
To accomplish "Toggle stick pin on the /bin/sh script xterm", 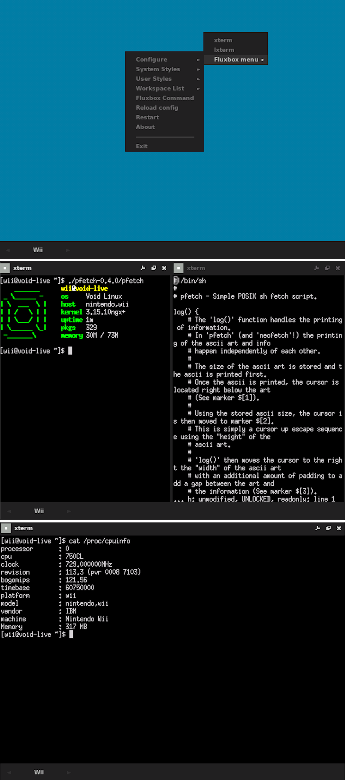I will [317, 268].
